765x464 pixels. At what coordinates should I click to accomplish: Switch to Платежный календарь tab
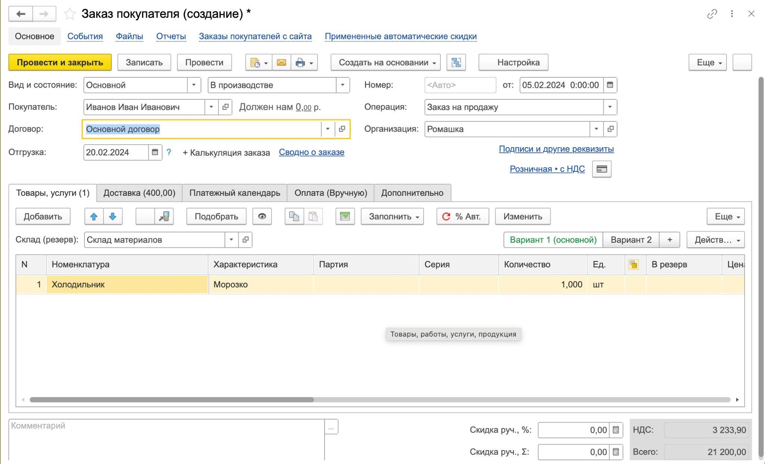coord(235,193)
